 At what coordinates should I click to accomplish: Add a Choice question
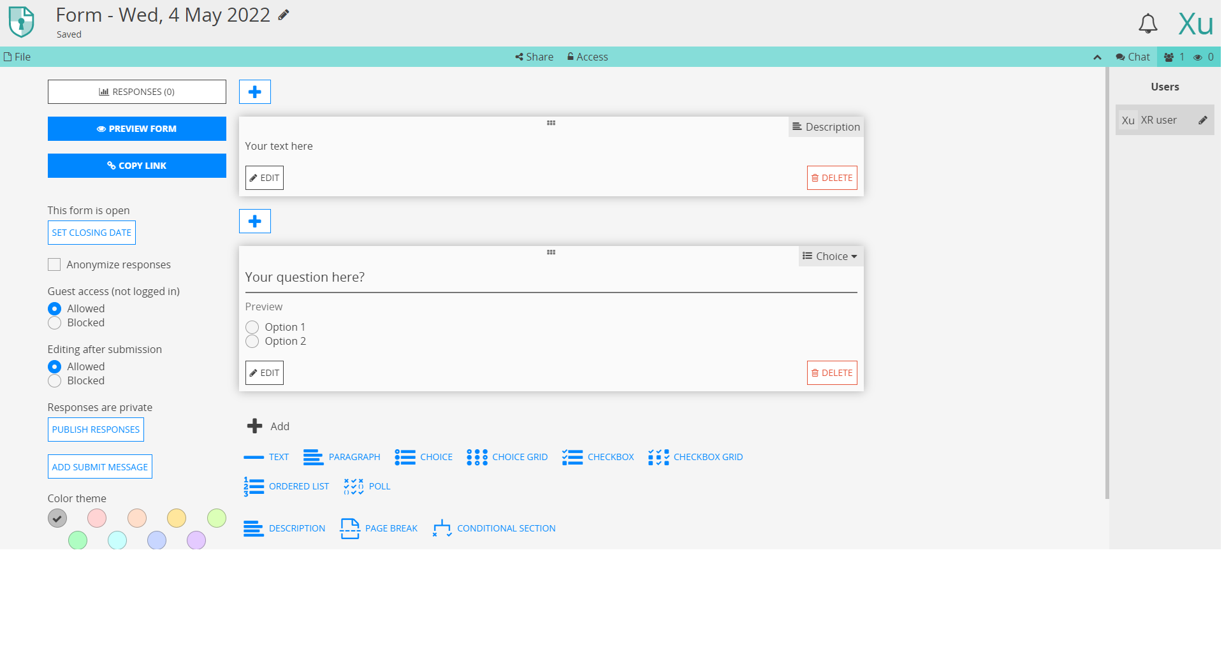423,457
